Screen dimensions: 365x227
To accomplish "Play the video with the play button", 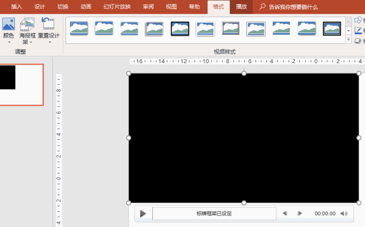I will pyautogui.click(x=143, y=213).
